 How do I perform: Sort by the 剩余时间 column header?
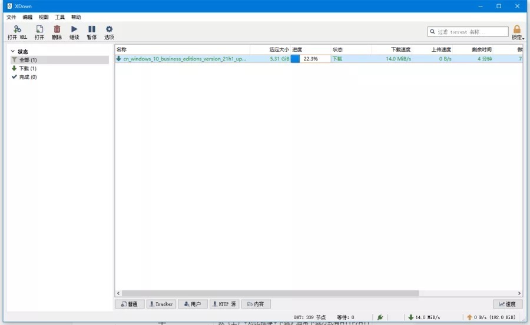(x=473, y=49)
